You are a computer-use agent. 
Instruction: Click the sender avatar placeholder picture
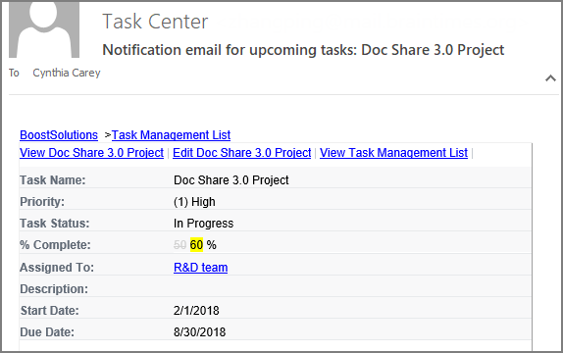point(44,29)
